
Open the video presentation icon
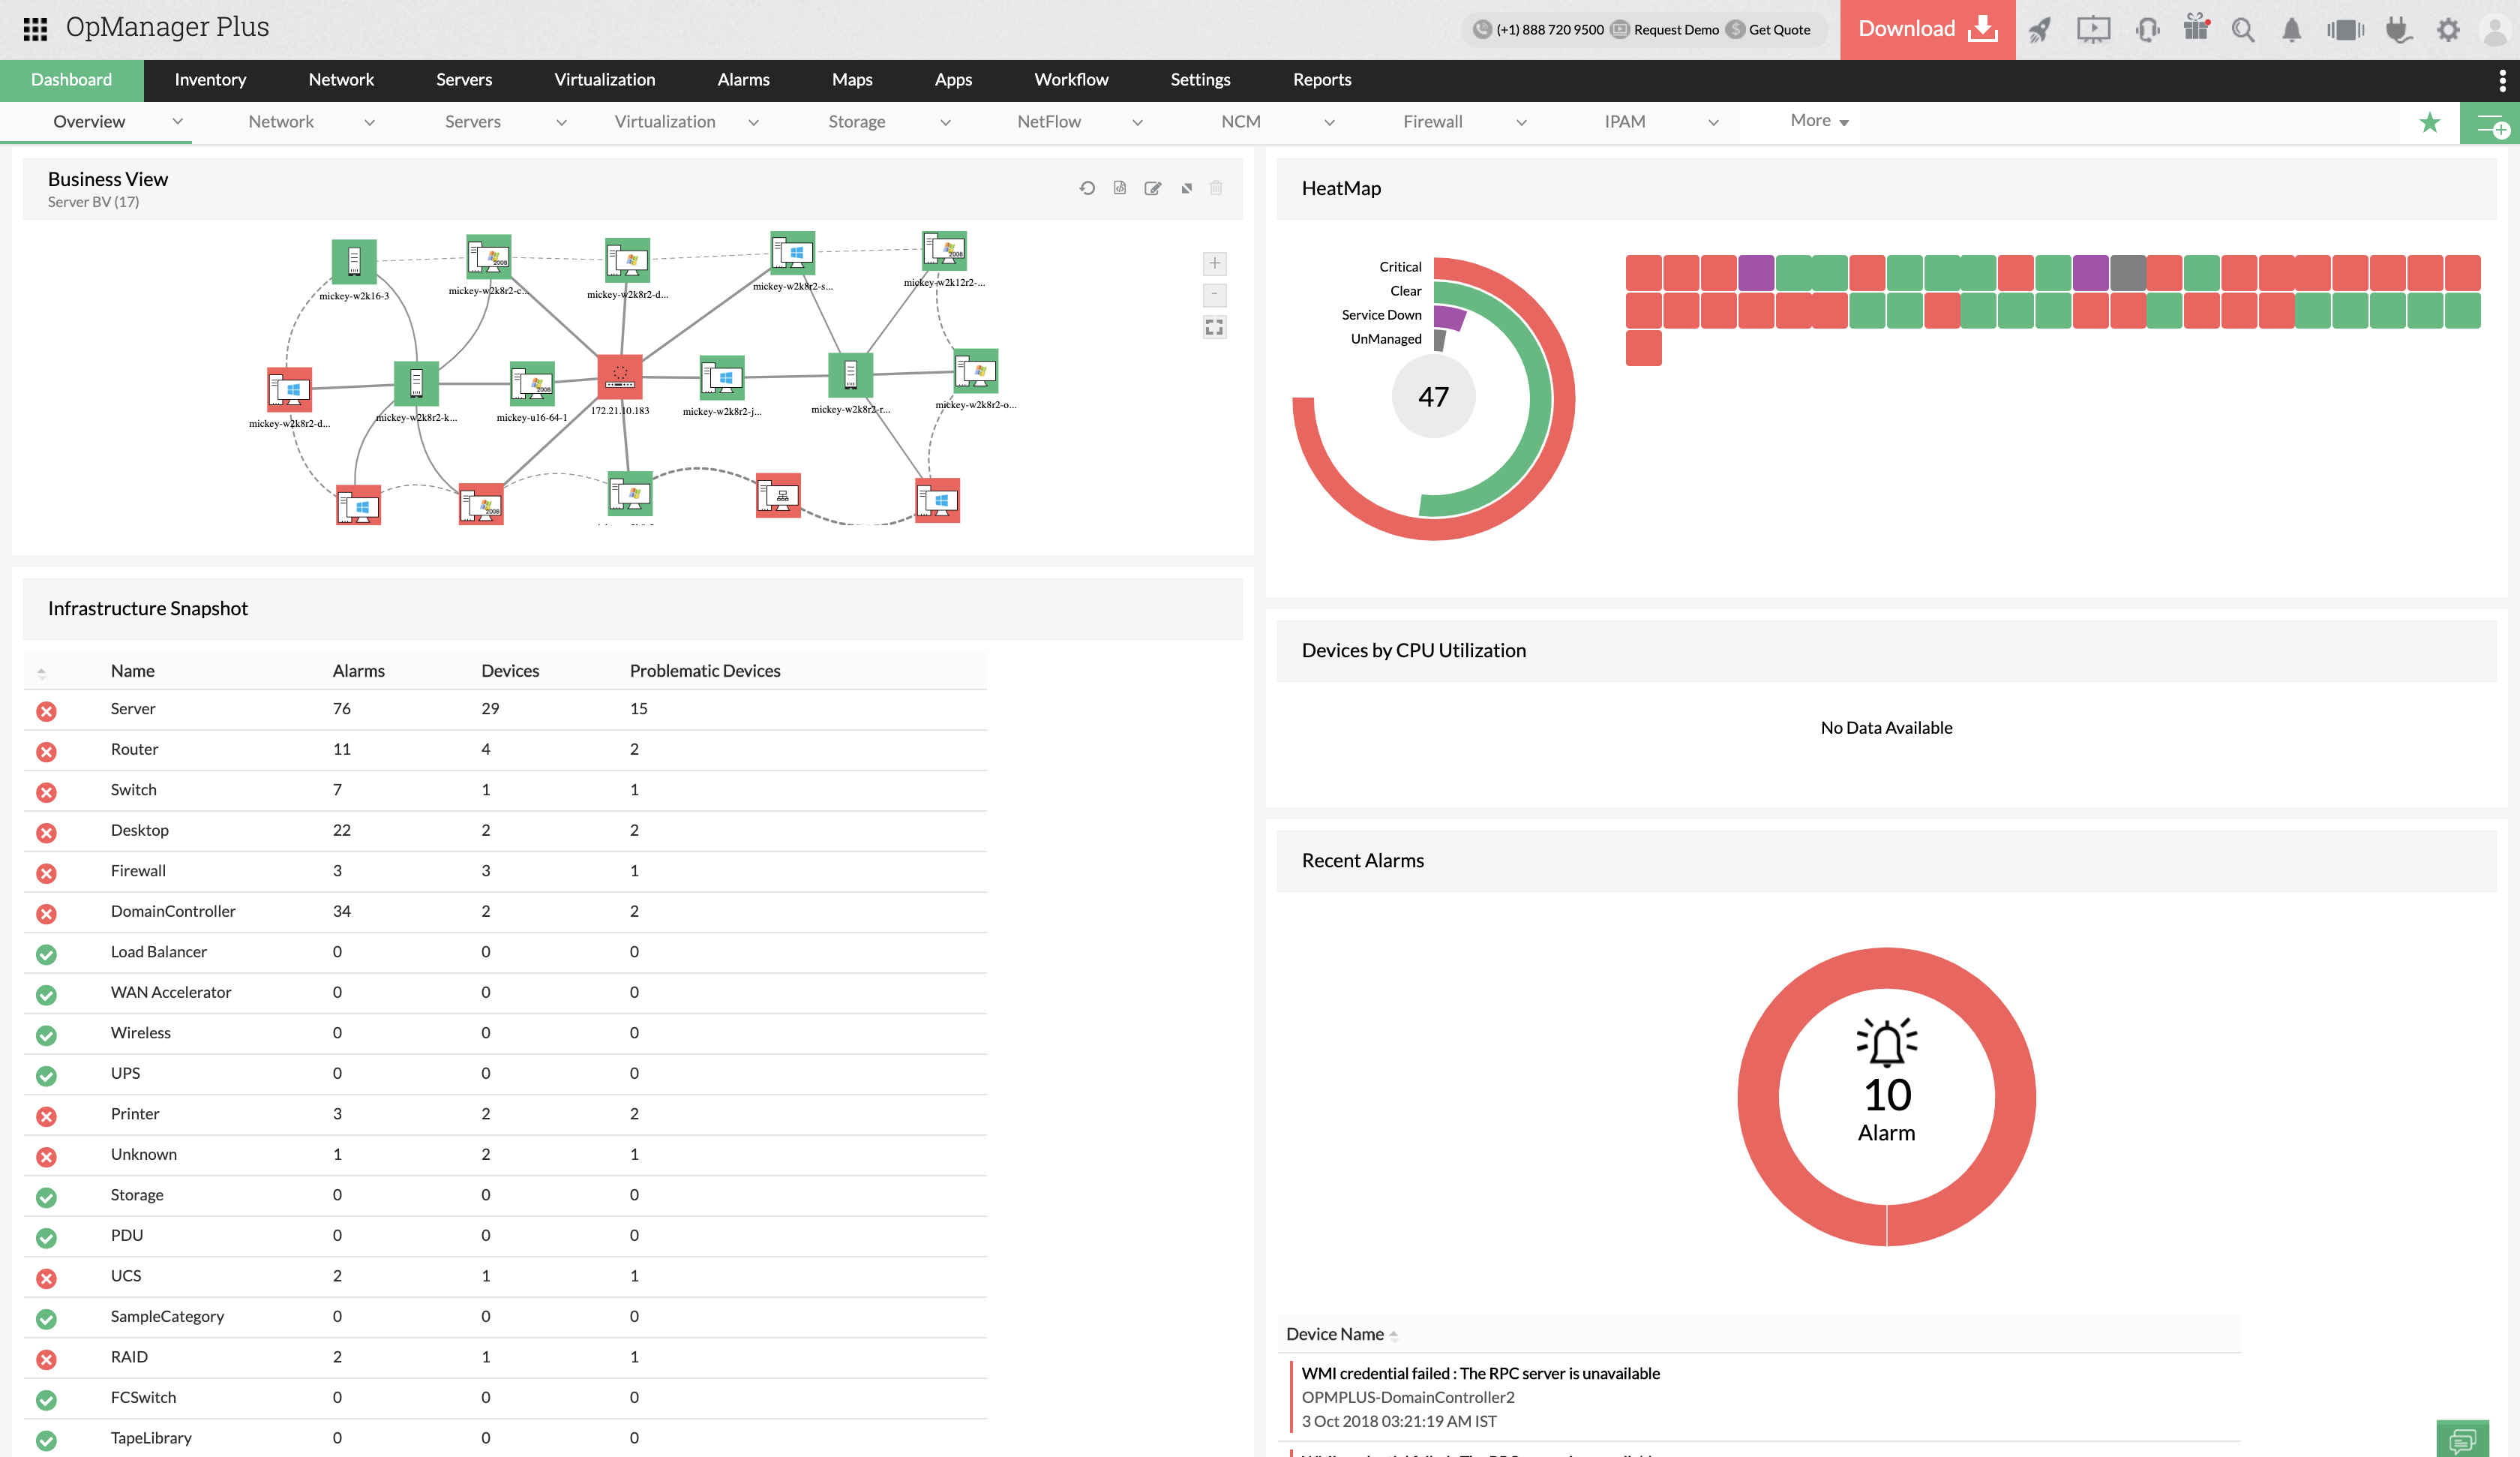click(x=2093, y=29)
